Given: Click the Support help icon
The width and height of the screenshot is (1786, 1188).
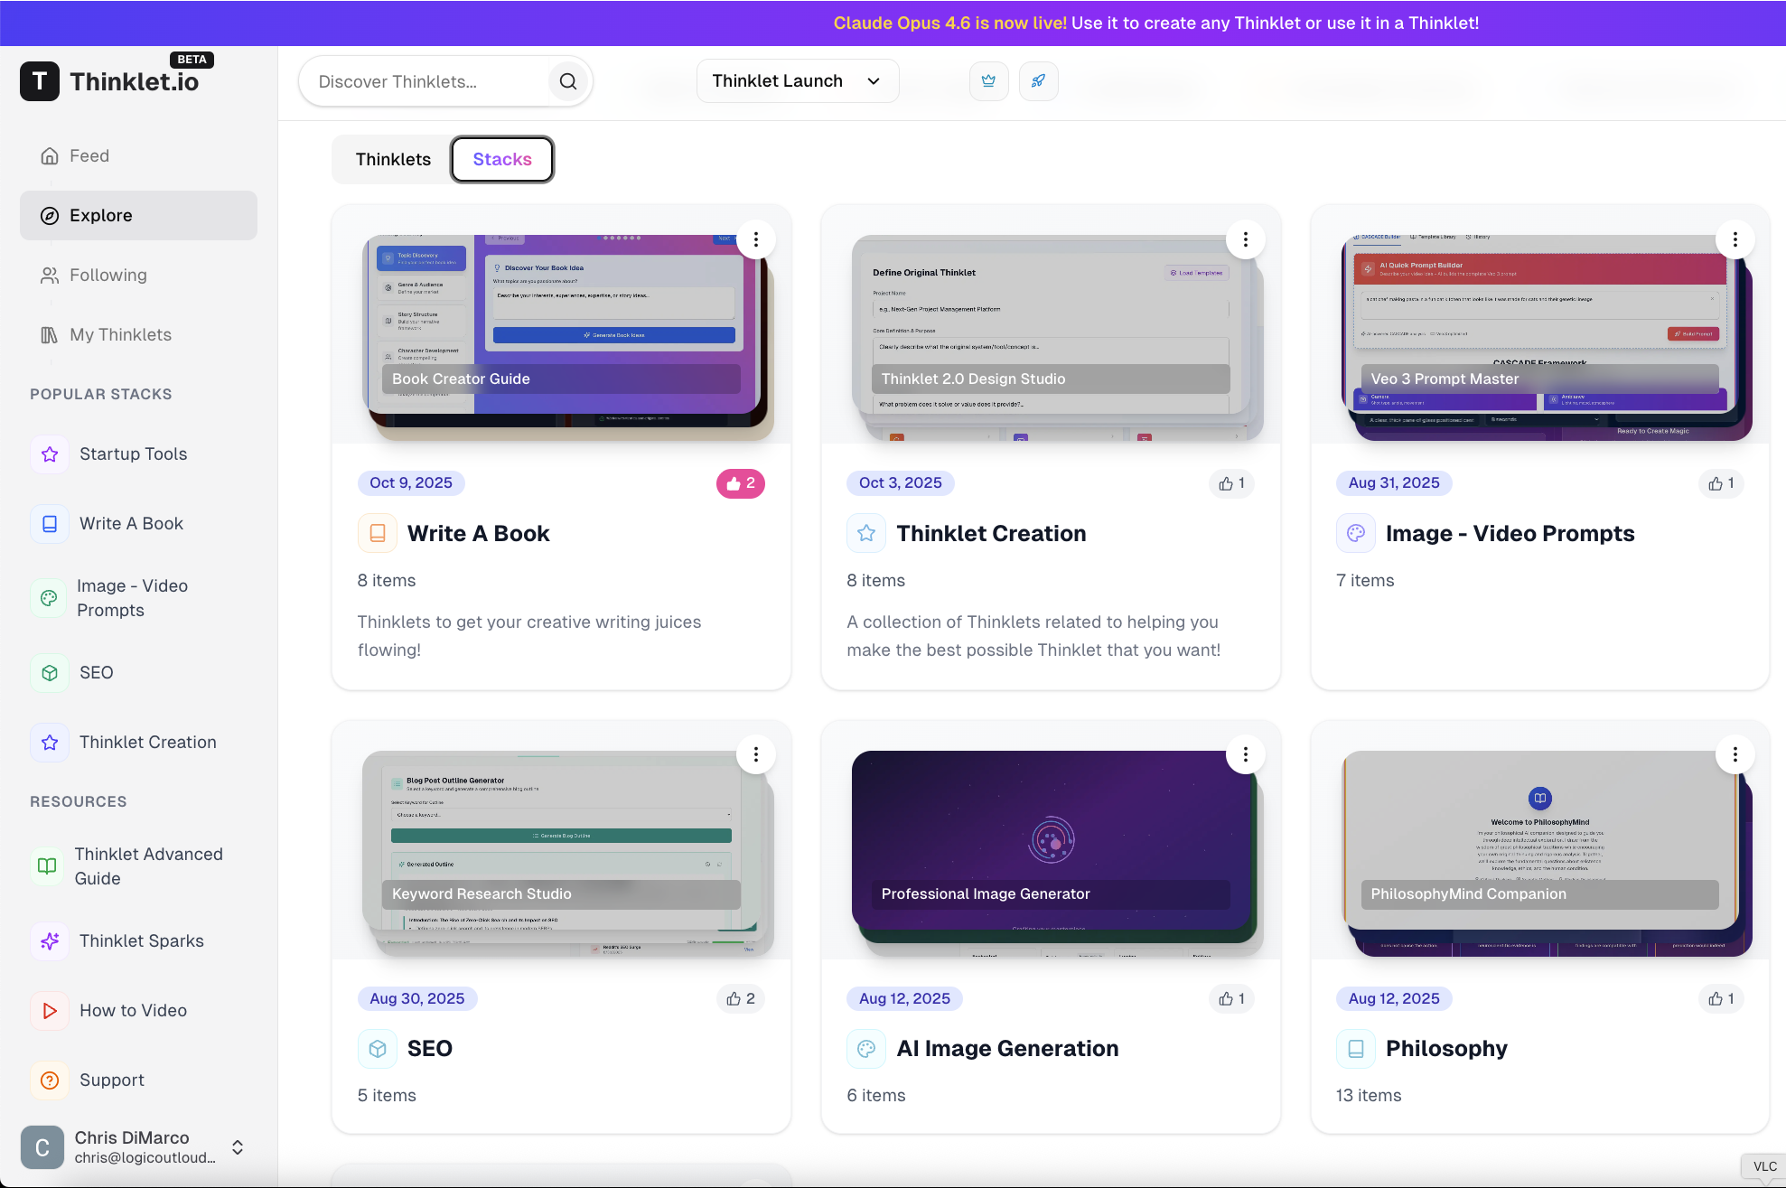Looking at the screenshot, I should coord(49,1080).
